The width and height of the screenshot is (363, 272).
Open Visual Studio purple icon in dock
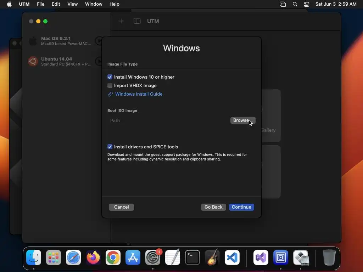(x=261, y=257)
